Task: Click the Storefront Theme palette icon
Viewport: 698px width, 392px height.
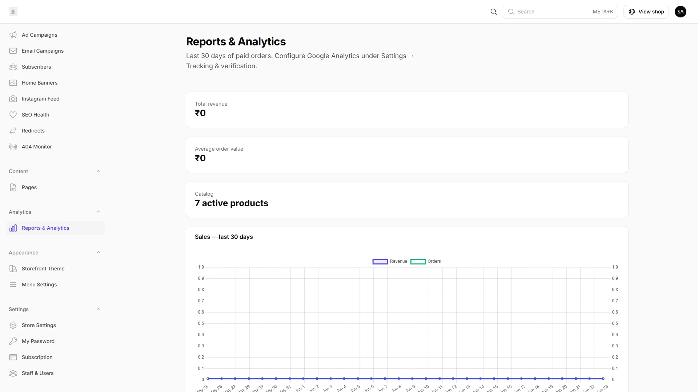Action: pos(13,269)
